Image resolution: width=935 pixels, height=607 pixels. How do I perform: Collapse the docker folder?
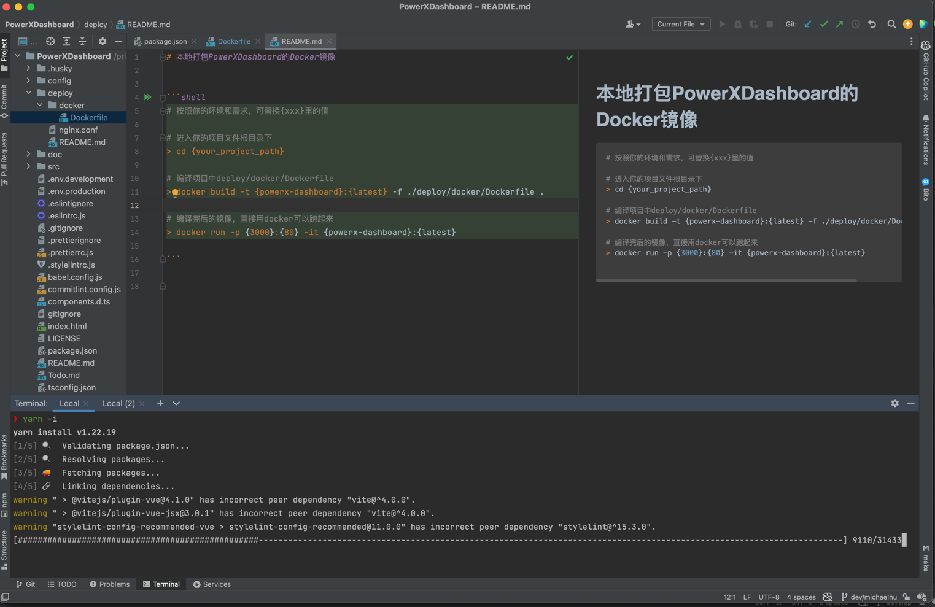coord(40,105)
